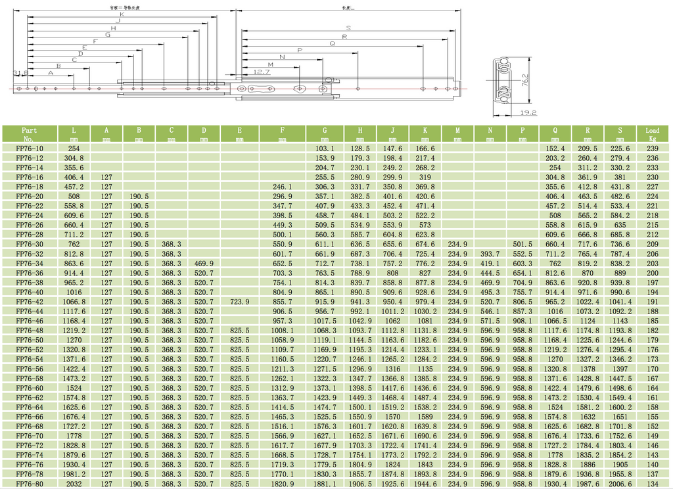Click the FP76-42 part number cell
The width and height of the screenshot is (673, 489).
pyautogui.click(x=29, y=302)
